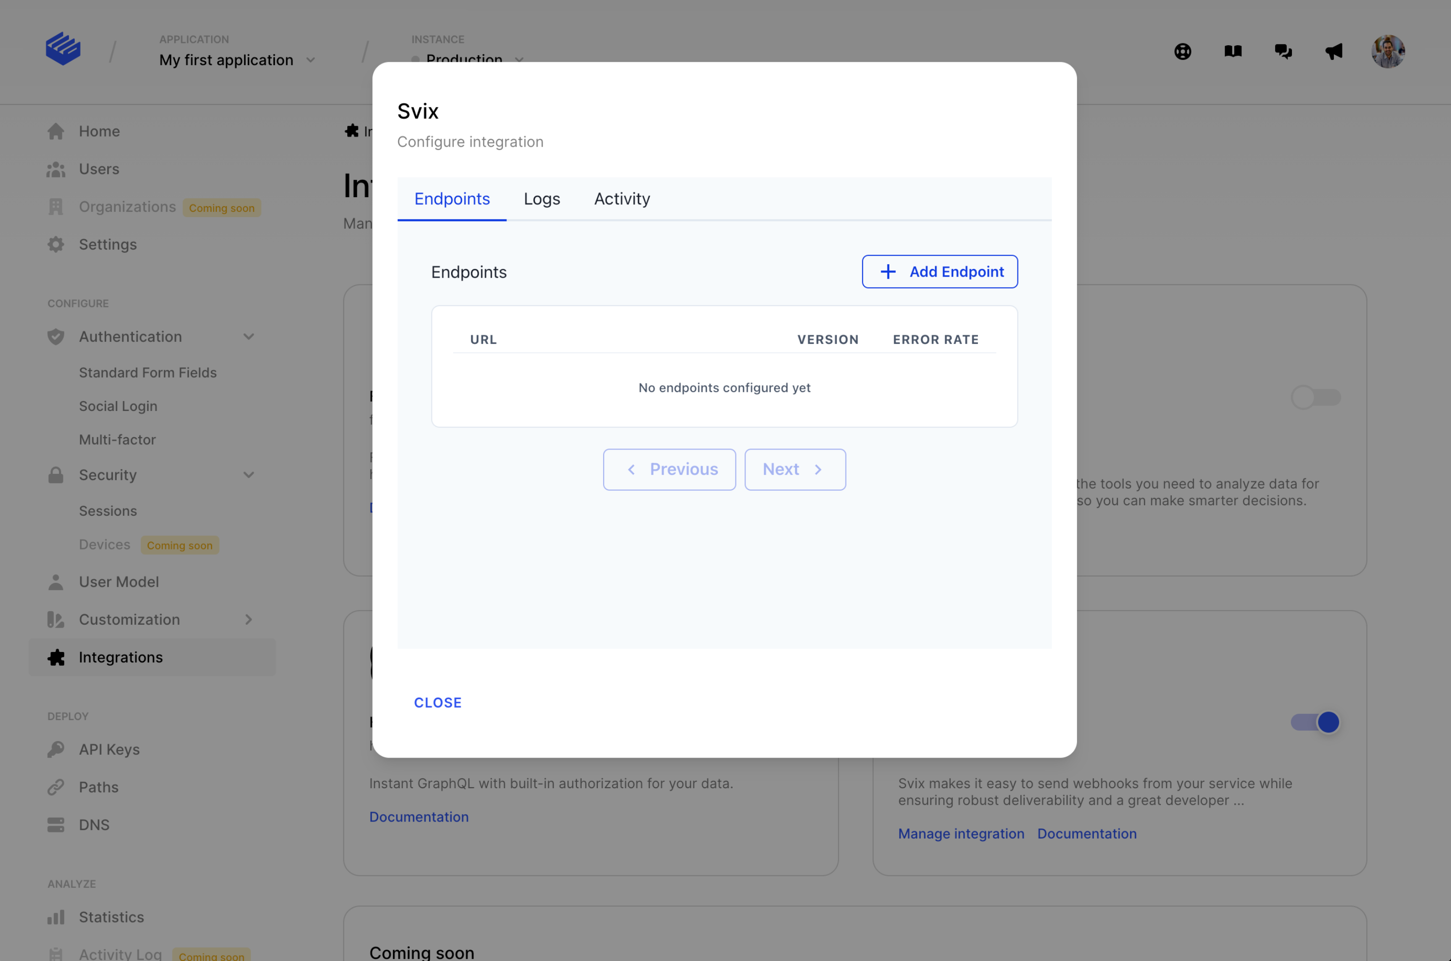
Task: Collapse the Authentication section chevron
Action: [x=248, y=337]
